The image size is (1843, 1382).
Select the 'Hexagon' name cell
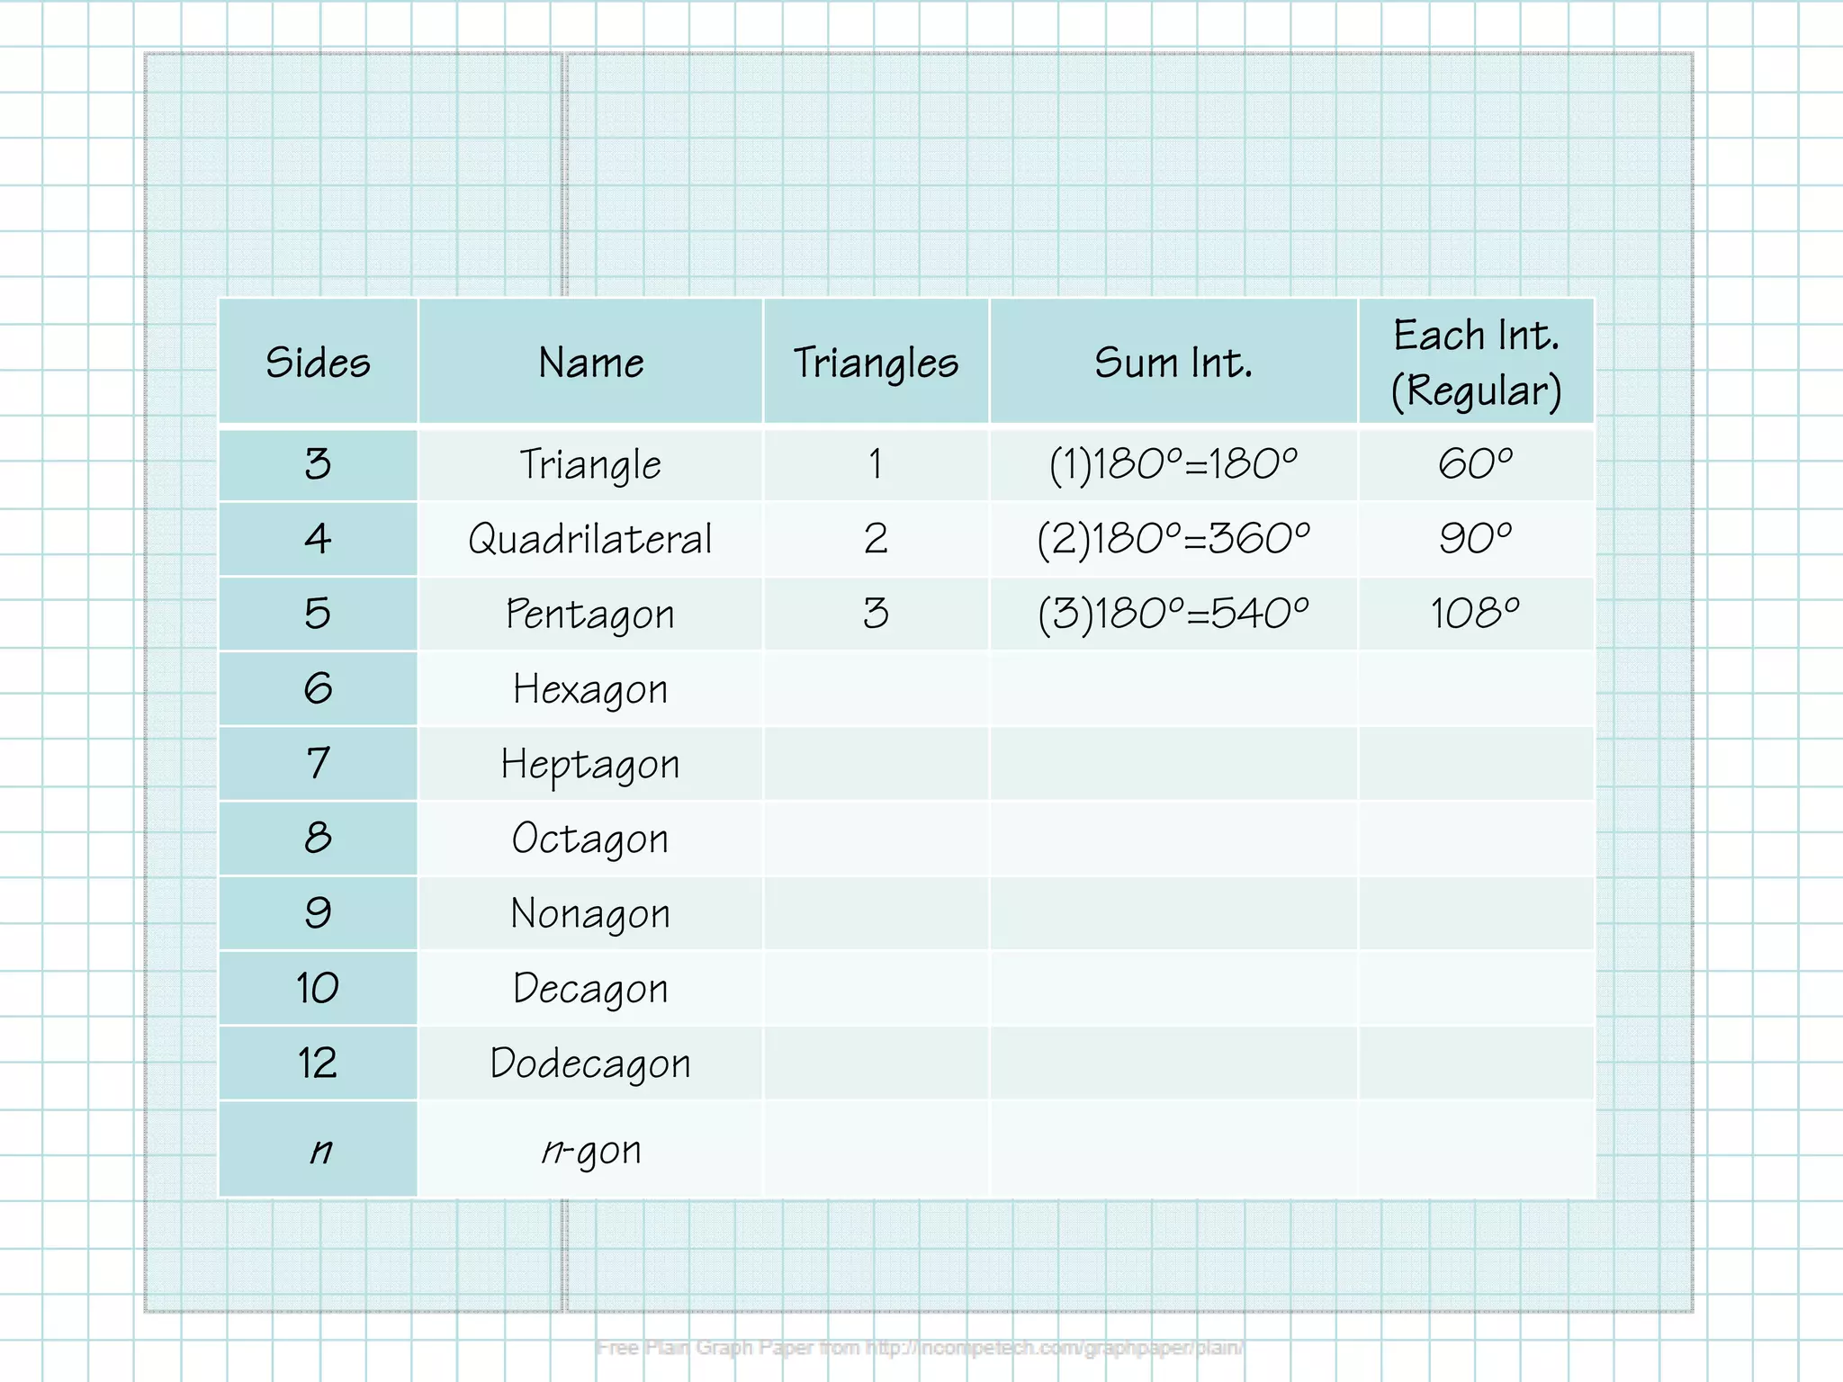590,688
